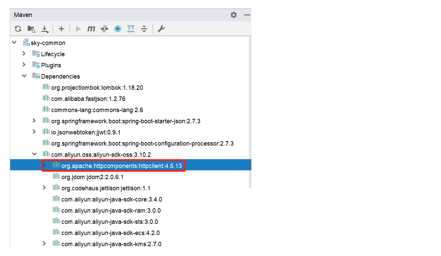Run Maven build with play icon
Viewport: 441px width, 256px height.
point(78,29)
